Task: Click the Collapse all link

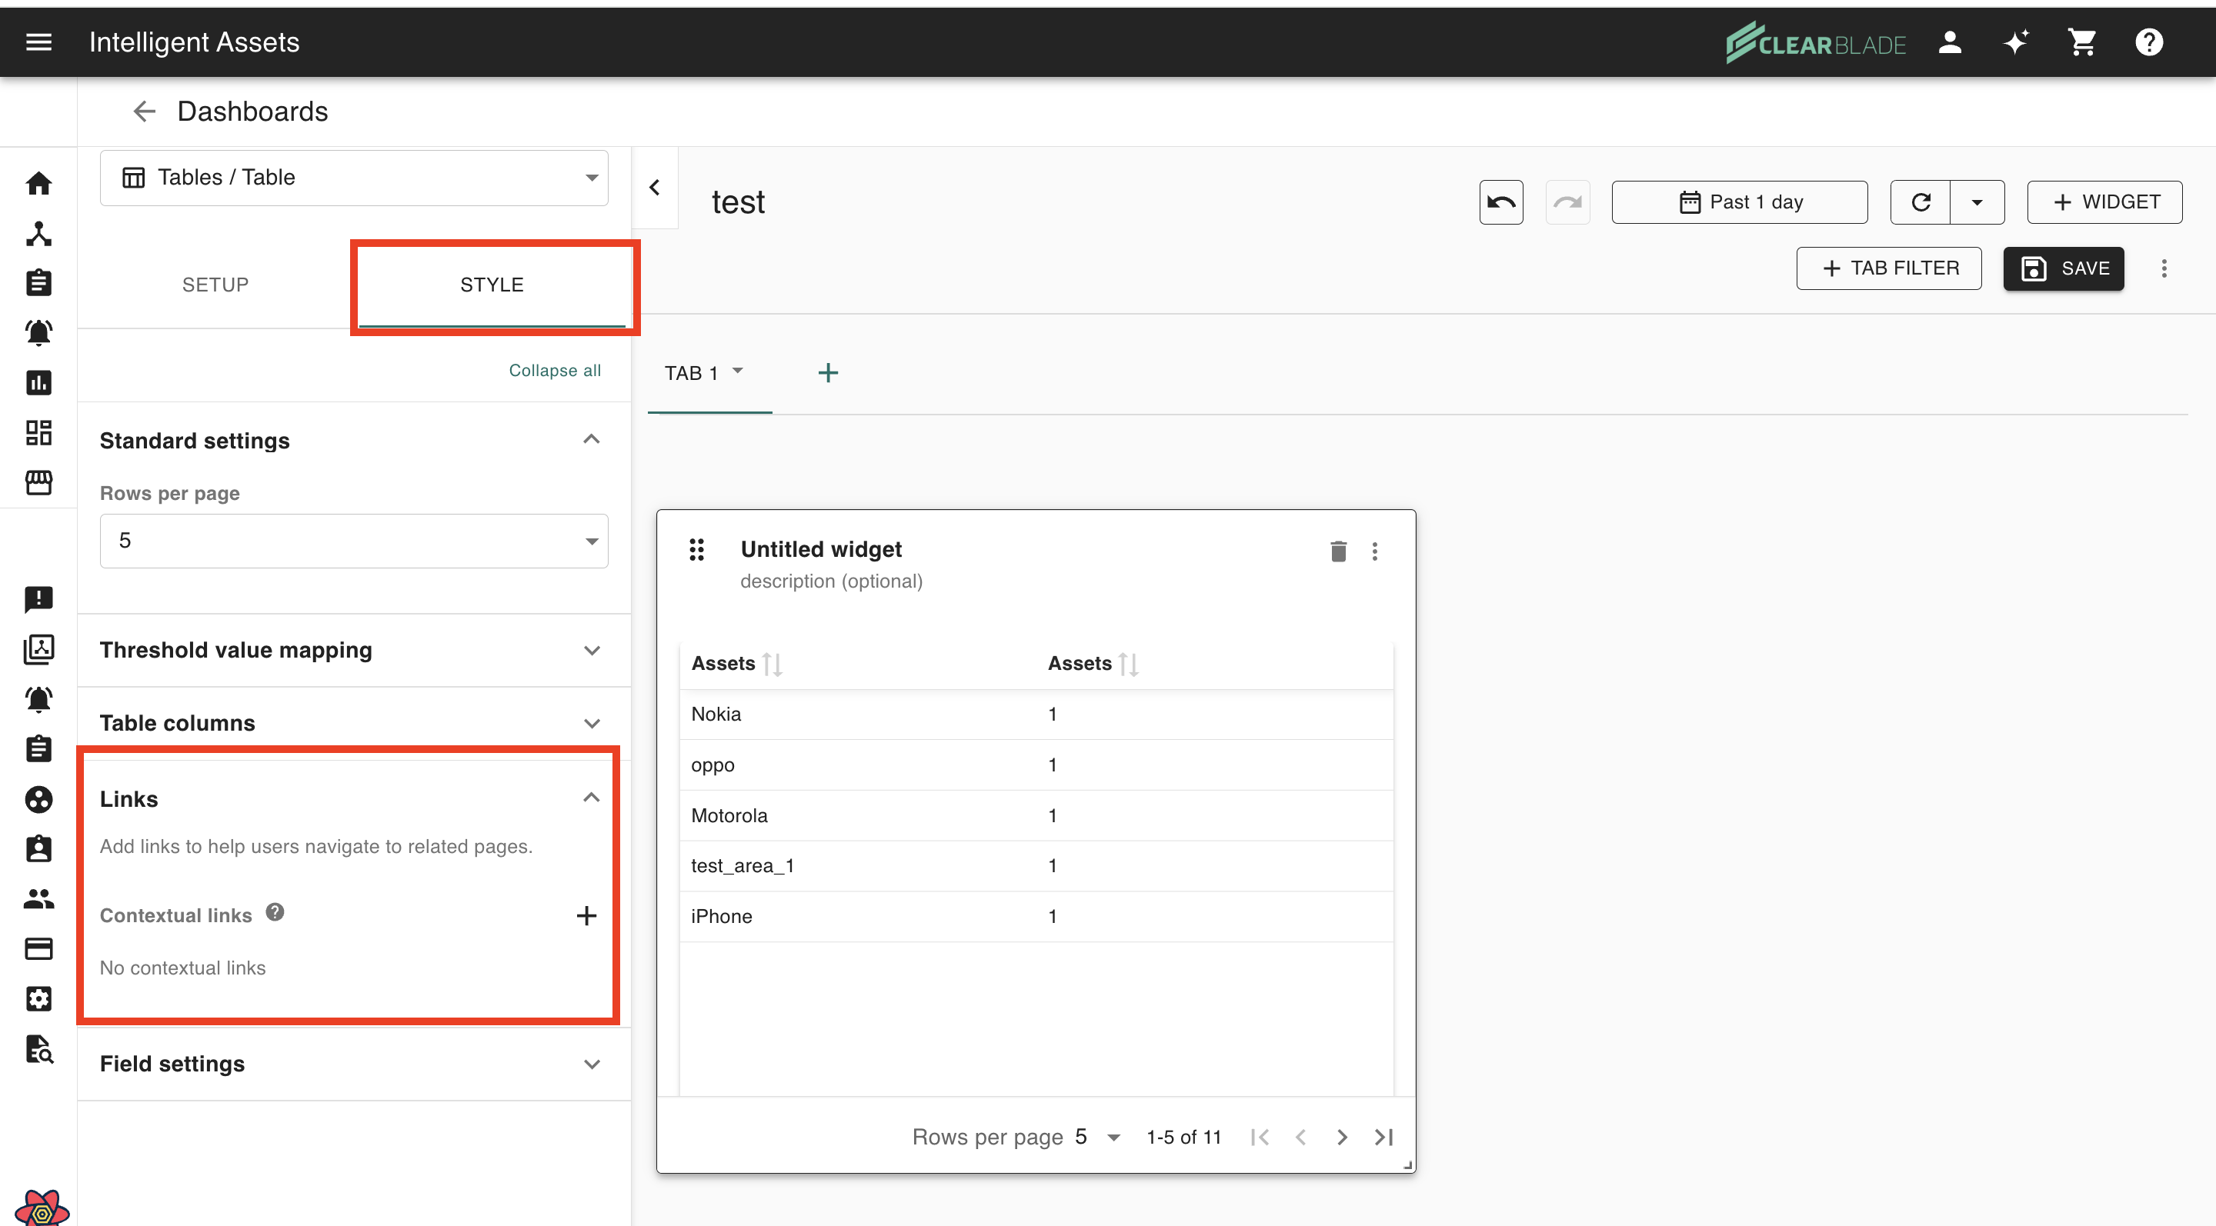Action: click(554, 370)
